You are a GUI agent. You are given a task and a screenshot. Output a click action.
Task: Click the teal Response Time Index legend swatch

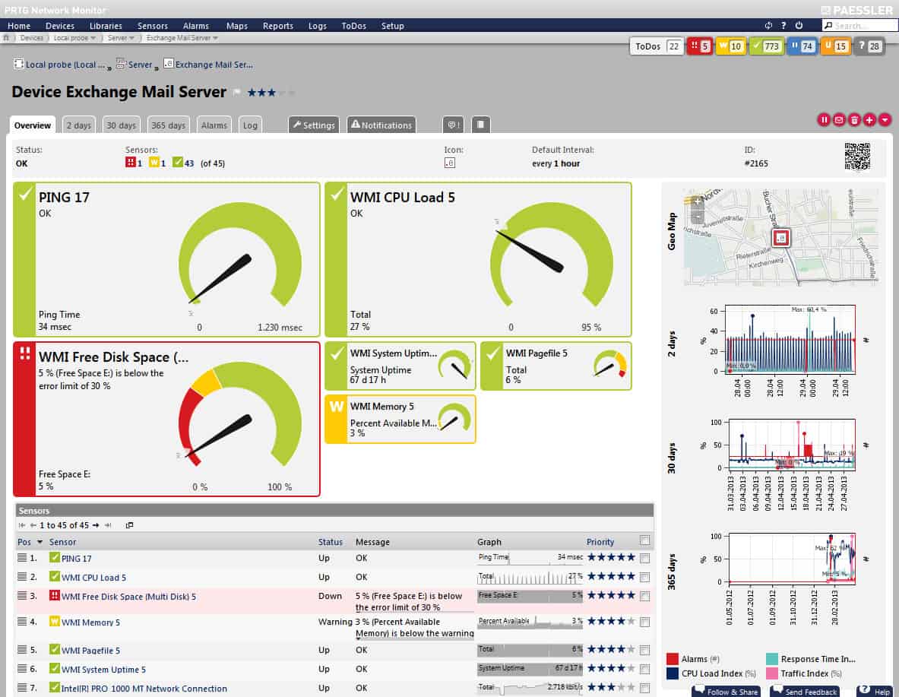772,658
